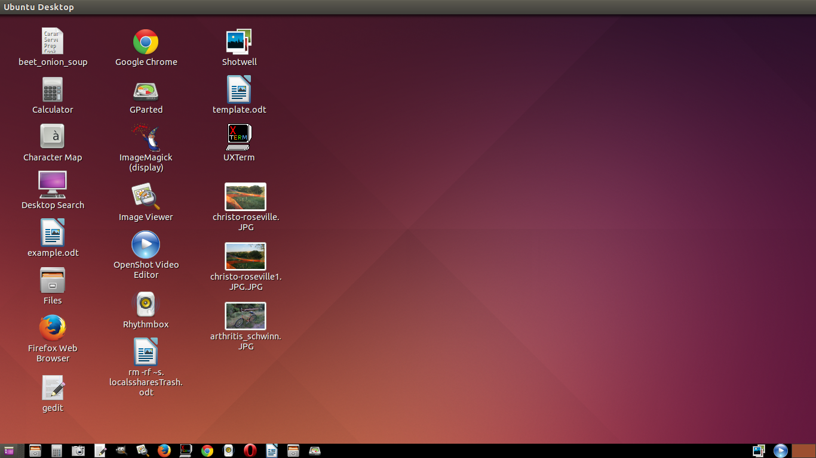The height and width of the screenshot is (458, 816).
Task: Open the template.odt document
Action: tap(239, 90)
